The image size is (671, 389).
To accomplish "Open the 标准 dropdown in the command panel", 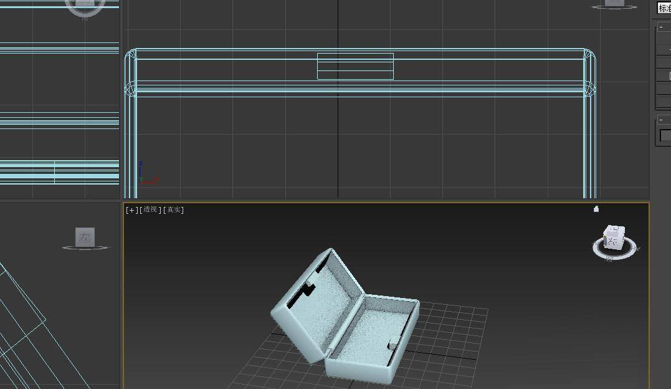I will [x=664, y=8].
